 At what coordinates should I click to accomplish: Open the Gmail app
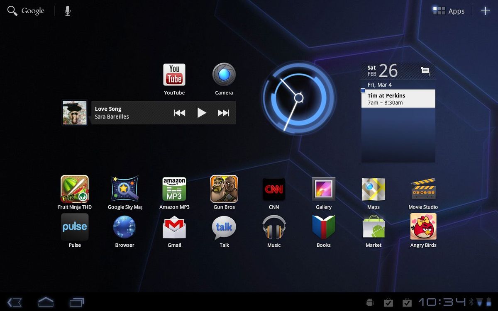point(174,227)
